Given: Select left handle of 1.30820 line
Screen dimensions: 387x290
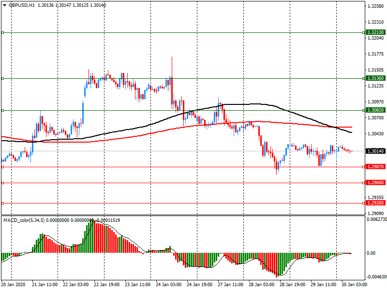Looking at the screenshot, I should (x=2, y=110).
